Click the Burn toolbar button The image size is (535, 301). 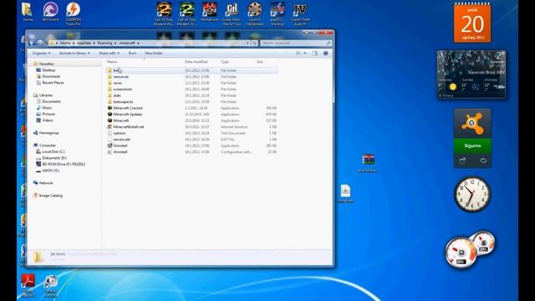(132, 54)
